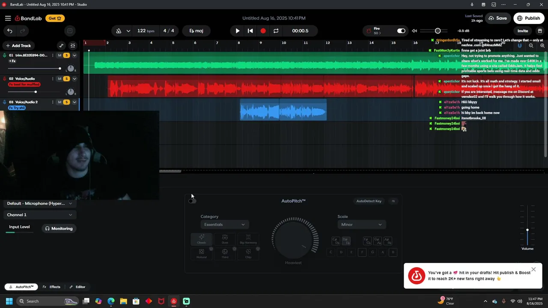Expand track 01 chevron

(74, 55)
